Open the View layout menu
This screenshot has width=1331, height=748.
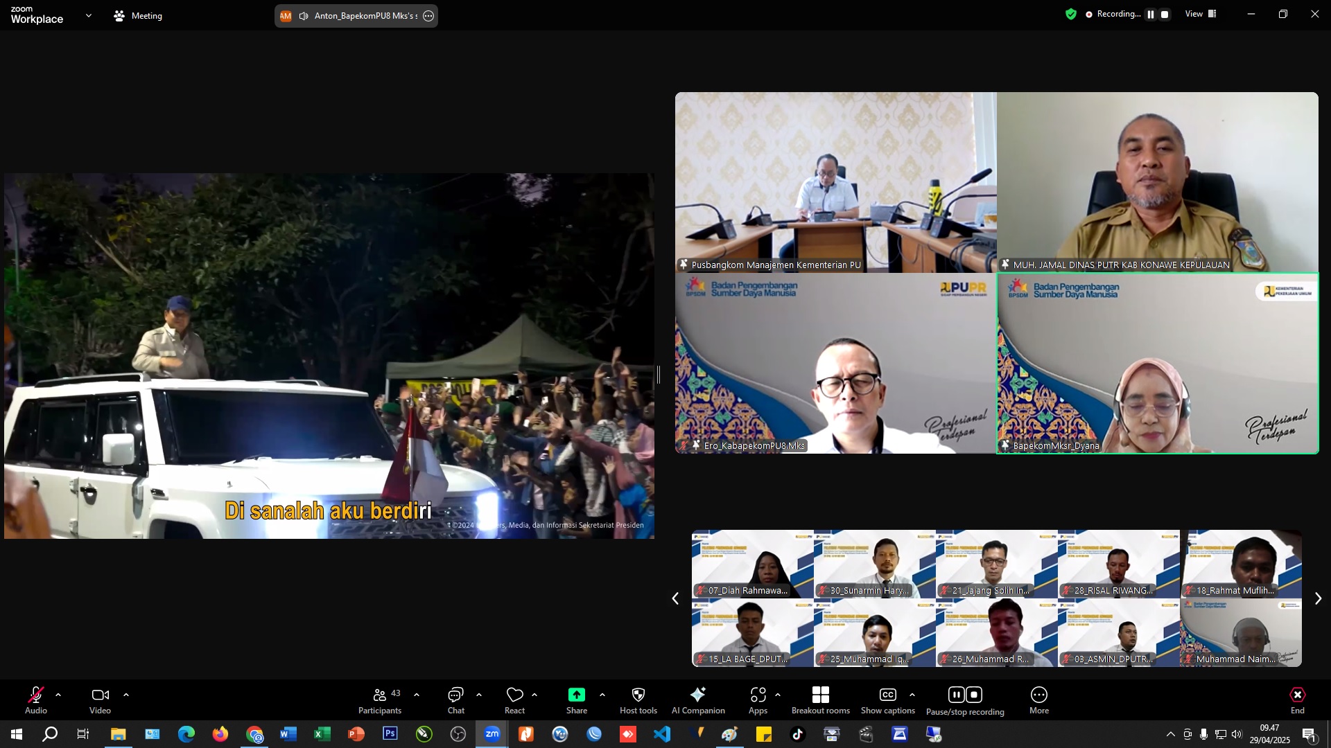point(1201,14)
